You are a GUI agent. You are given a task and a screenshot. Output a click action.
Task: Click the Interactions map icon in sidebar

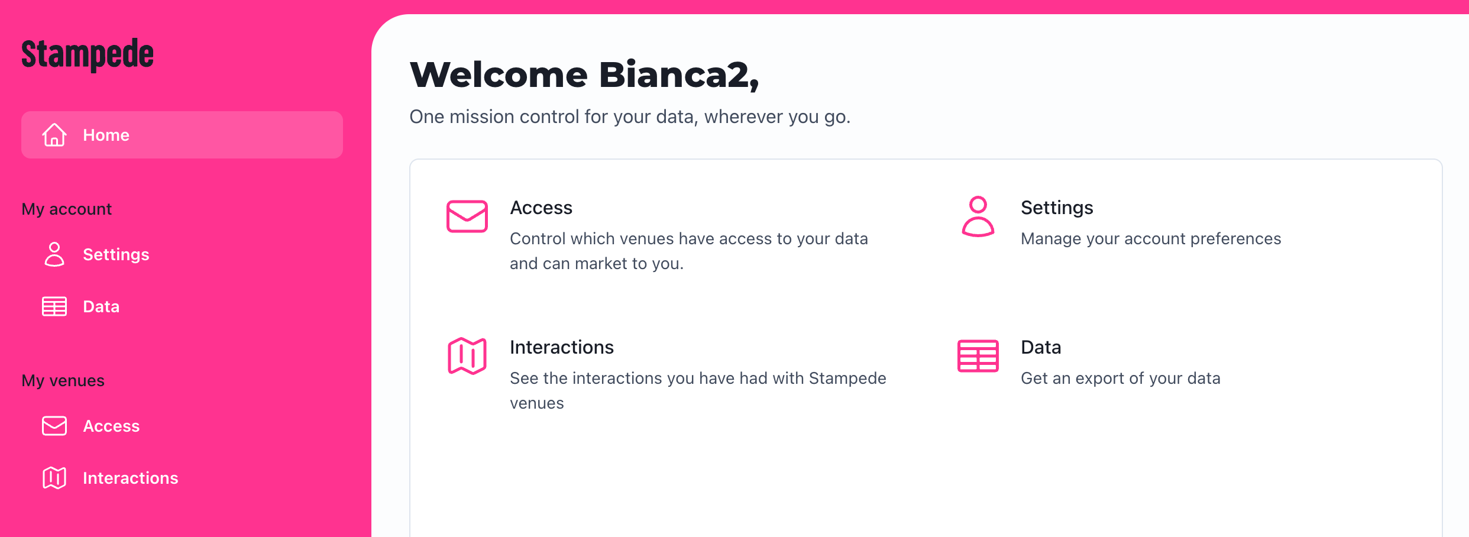(x=54, y=478)
